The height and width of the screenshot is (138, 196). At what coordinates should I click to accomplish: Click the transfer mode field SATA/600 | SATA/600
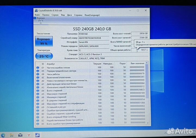click(x=94, y=46)
